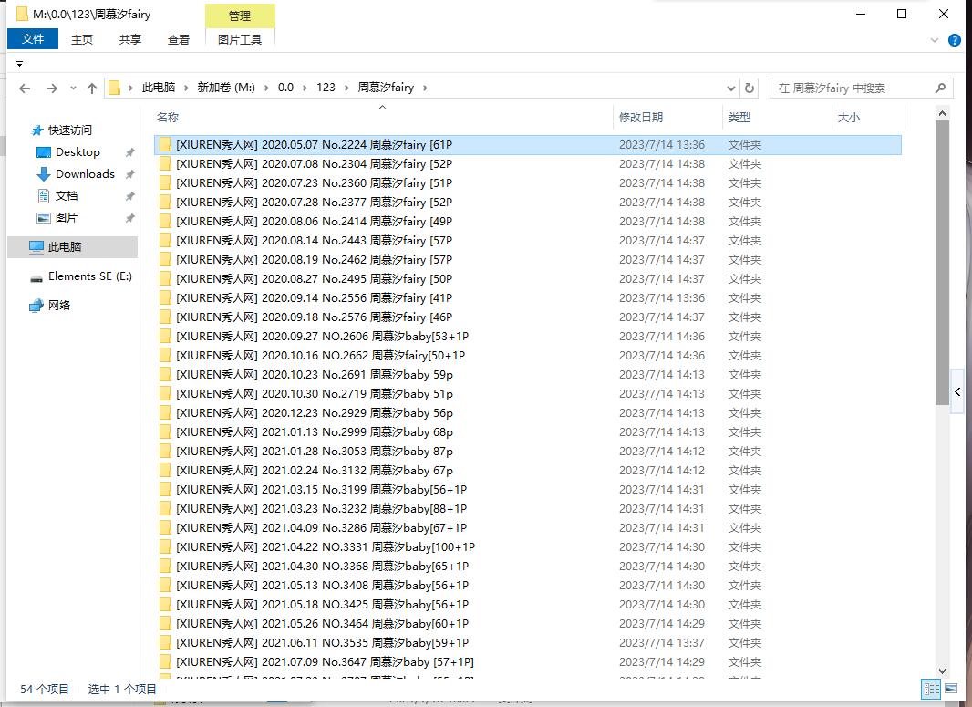
Task: Open the address bar history dropdown
Action: (x=731, y=88)
